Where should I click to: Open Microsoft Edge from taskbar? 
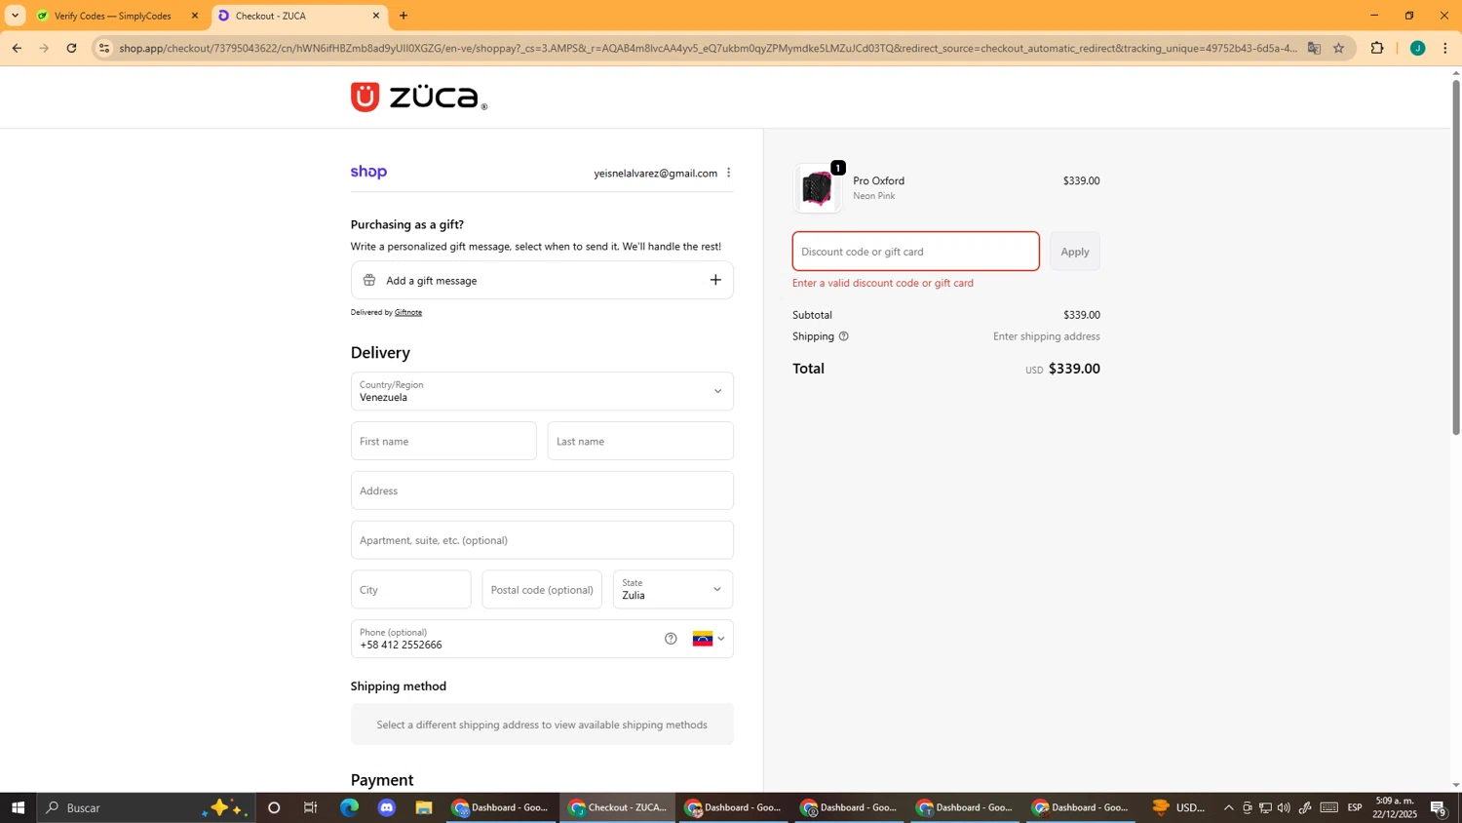349,807
